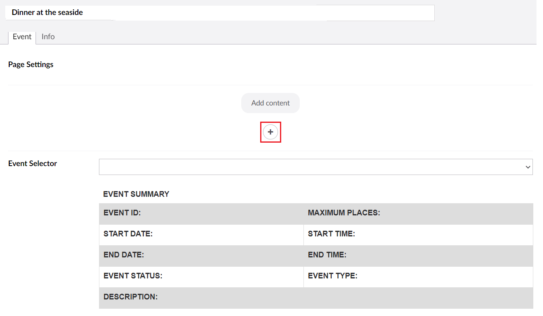Image resolution: width=543 pixels, height=316 pixels.
Task: Click the circular add button below Add content
Action: tap(270, 132)
